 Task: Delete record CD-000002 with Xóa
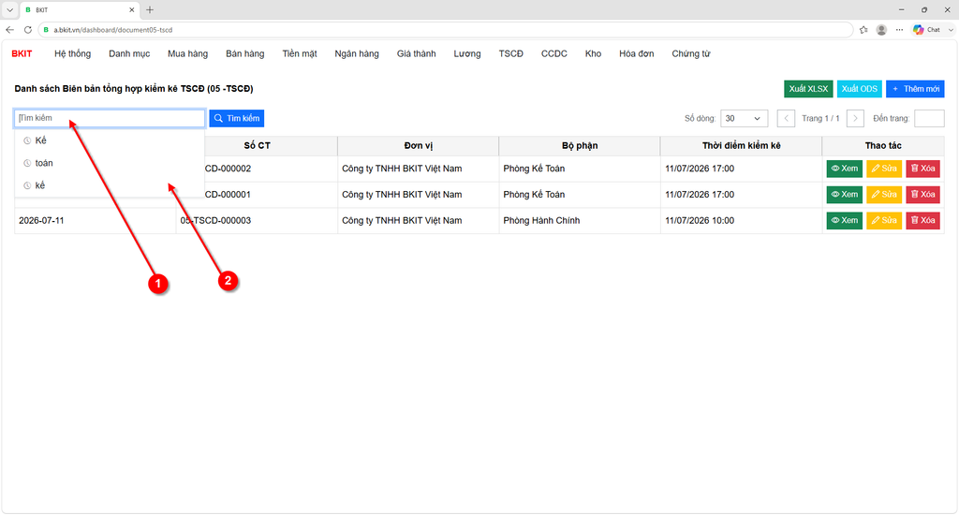pos(922,169)
